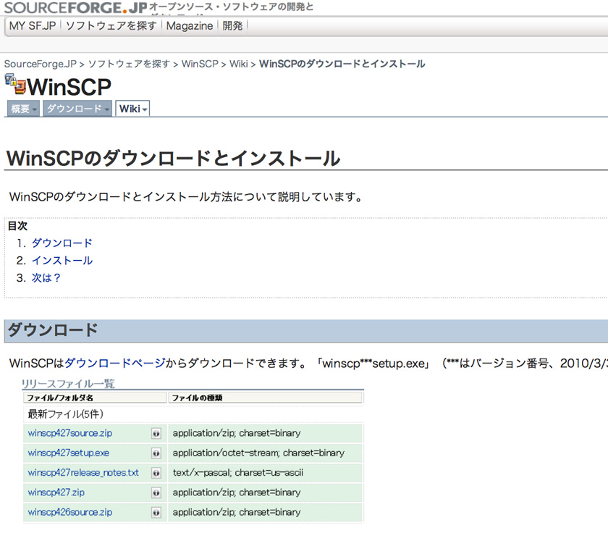Open info icon for winscp427release_notes.txt
Screen dimensions: 608x533
(x=156, y=473)
